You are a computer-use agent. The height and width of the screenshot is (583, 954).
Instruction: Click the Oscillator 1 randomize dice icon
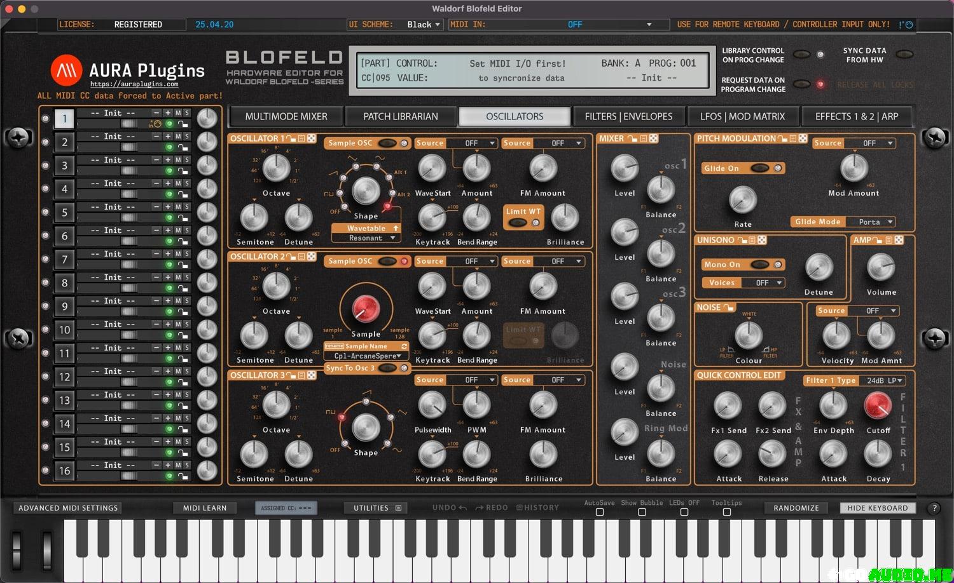(312, 138)
